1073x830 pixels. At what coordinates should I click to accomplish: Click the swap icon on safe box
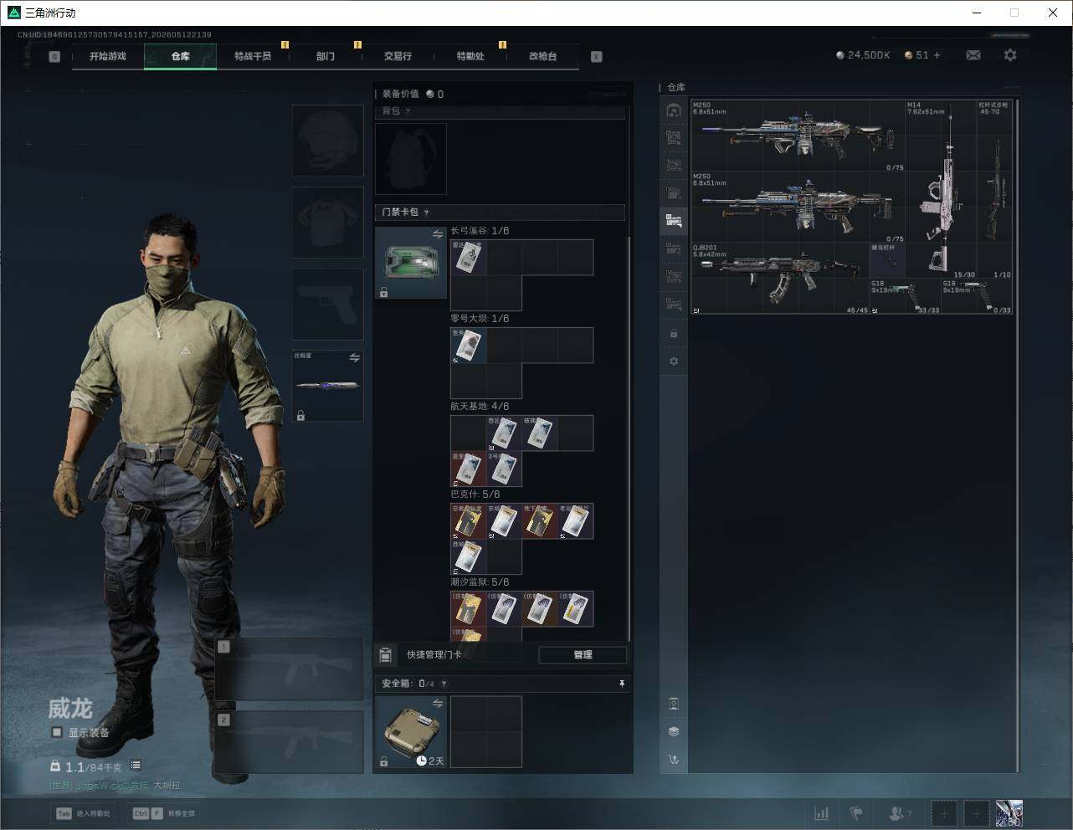click(438, 704)
